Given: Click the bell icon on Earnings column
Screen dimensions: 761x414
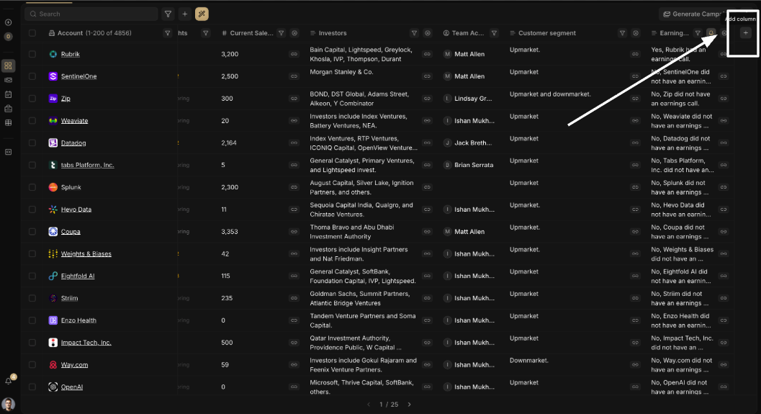Looking at the screenshot, I should [711, 33].
